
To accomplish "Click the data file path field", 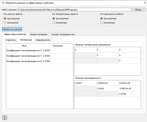I will pos(75,10).
